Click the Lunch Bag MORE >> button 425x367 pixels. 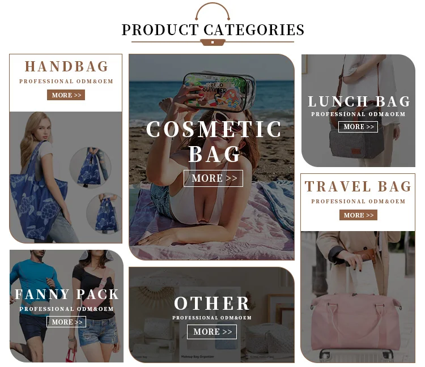[x=358, y=127]
